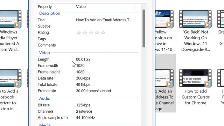Select Facebook Shortcut video file icon
The height and width of the screenshot is (126, 224).
(10, 78)
